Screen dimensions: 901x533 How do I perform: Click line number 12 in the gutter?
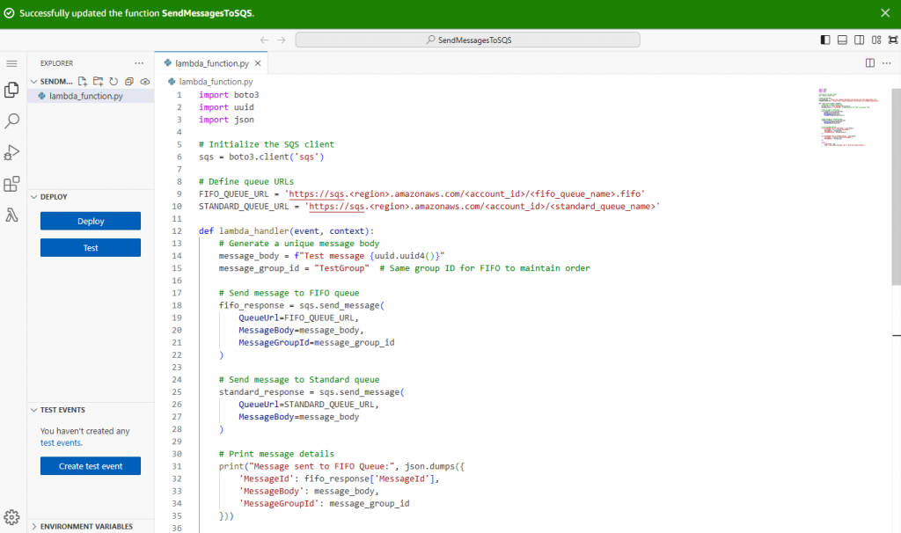(x=177, y=231)
